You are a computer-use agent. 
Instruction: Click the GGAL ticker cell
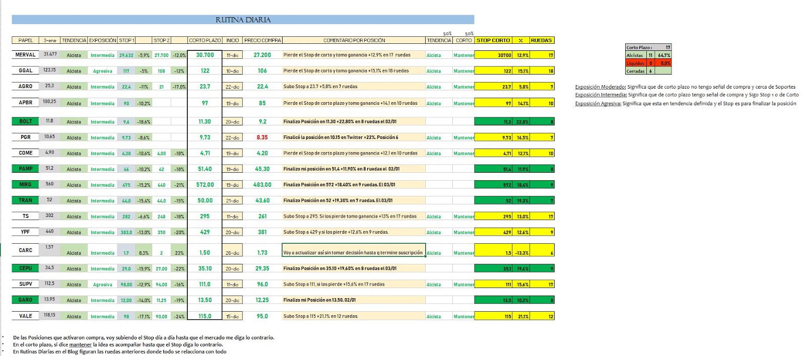click(x=26, y=70)
